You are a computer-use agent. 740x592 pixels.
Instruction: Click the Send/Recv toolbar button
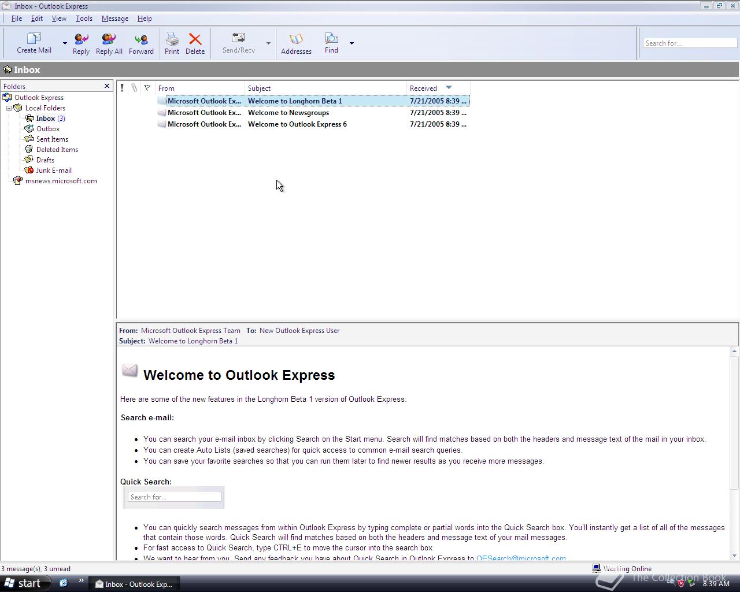239,43
